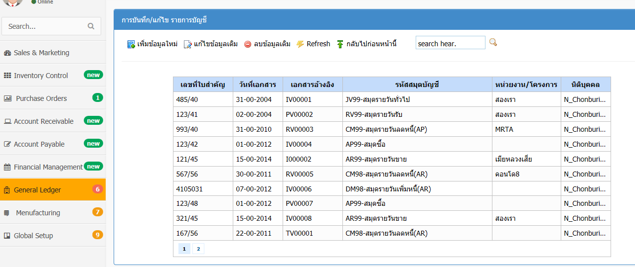The height and width of the screenshot is (267, 635).
Task: Click the badge 6 on General Ledger
Action: 98,189
